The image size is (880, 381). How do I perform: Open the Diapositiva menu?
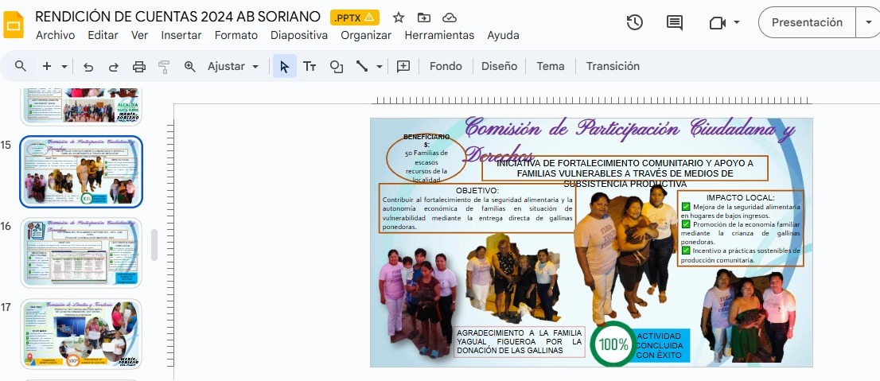[x=299, y=35]
